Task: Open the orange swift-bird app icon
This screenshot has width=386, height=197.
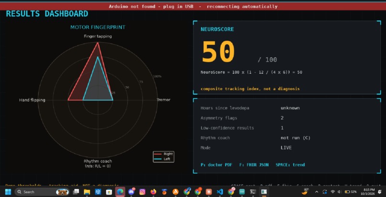Action: click(176, 192)
